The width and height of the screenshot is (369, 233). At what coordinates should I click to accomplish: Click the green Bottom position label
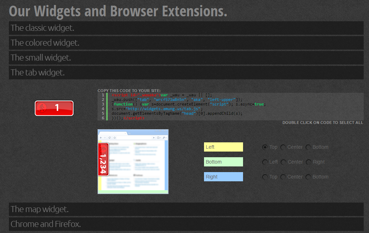(x=223, y=162)
